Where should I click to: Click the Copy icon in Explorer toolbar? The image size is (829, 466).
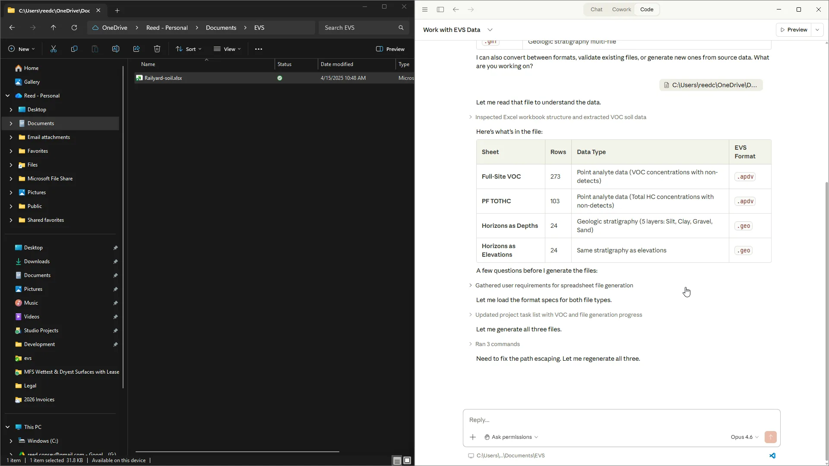pyautogui.click(x=74, y=49)
